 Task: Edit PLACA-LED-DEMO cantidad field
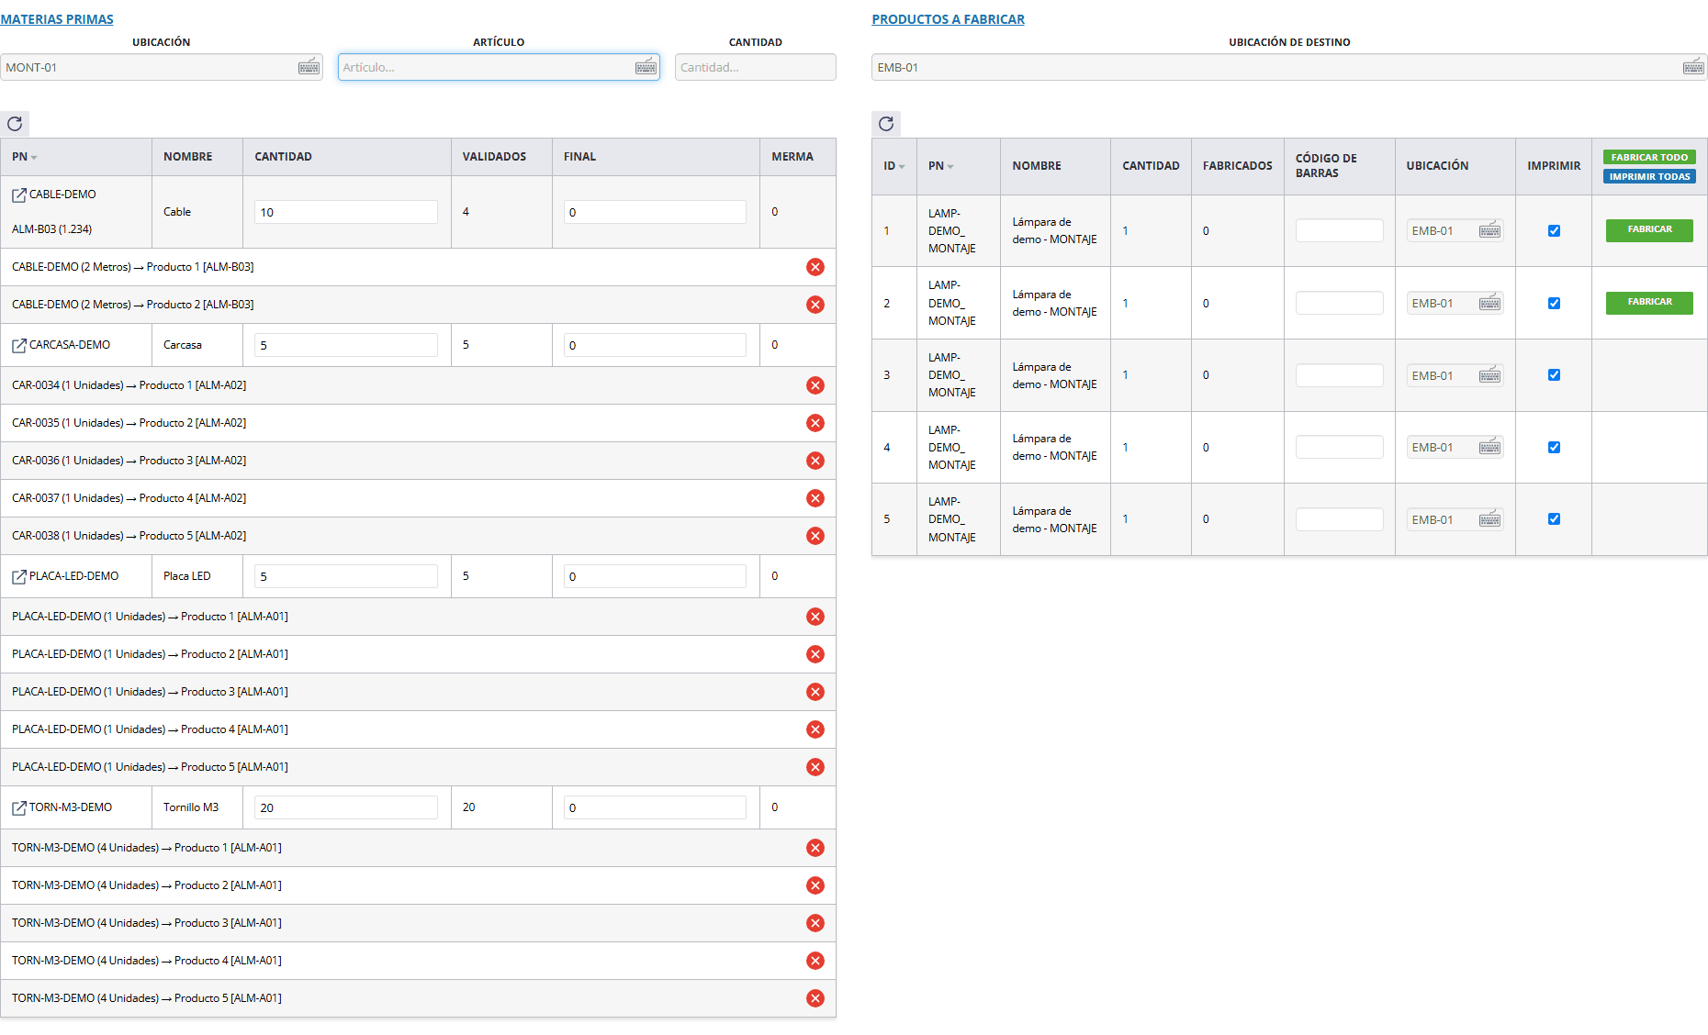click(x=345, y=576)
